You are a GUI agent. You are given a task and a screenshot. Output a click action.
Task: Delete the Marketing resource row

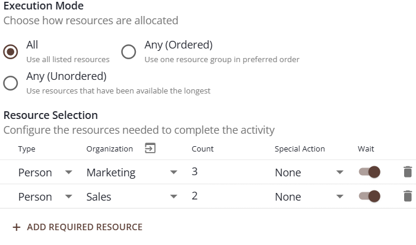[407, 172]
